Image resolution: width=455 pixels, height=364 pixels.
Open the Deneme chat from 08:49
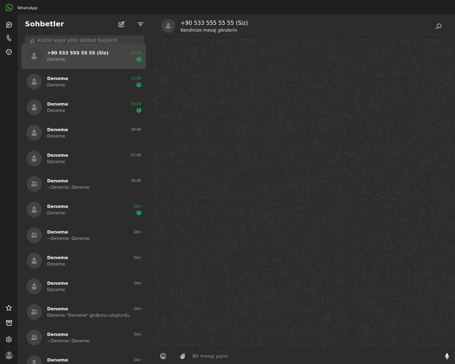click(x=84, y=133)
